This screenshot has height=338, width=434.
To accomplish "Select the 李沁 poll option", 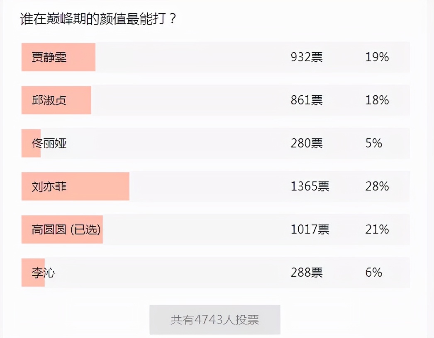I will click(x=216, y=273).
